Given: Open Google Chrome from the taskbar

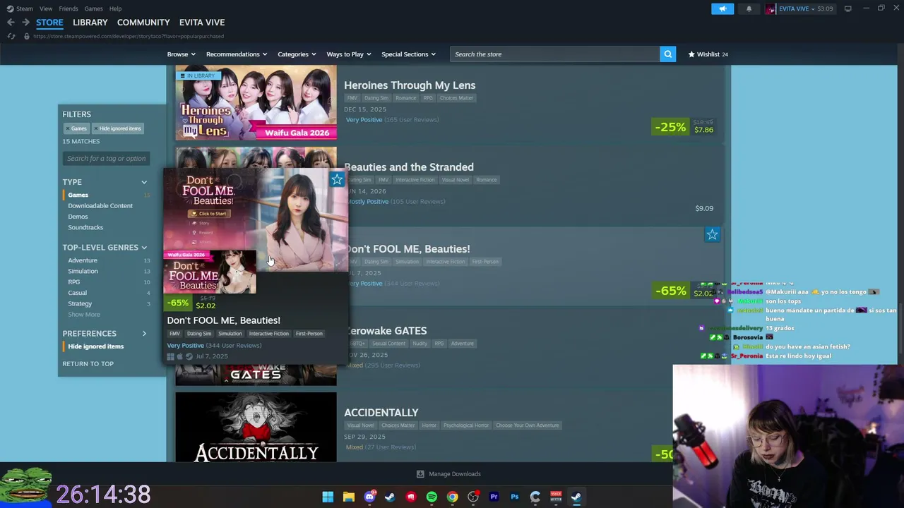Looking at the screenshot, I should point(452,497).
